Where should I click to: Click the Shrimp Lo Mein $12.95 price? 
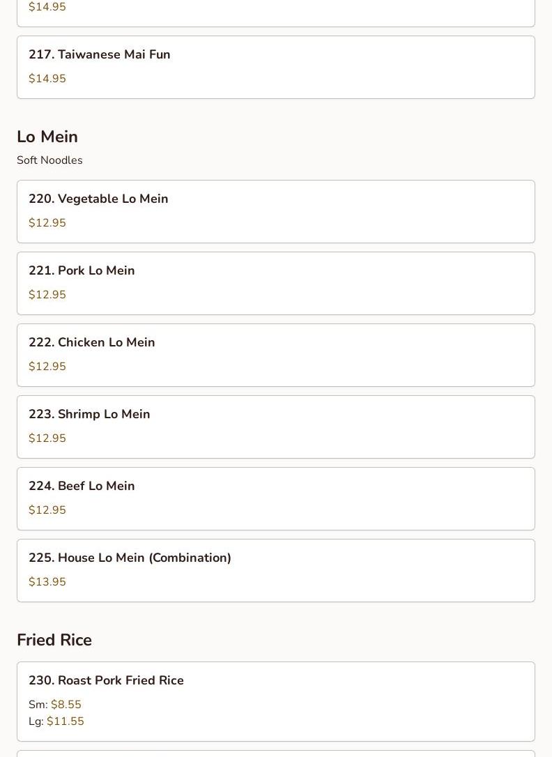[x=47, y=438]
